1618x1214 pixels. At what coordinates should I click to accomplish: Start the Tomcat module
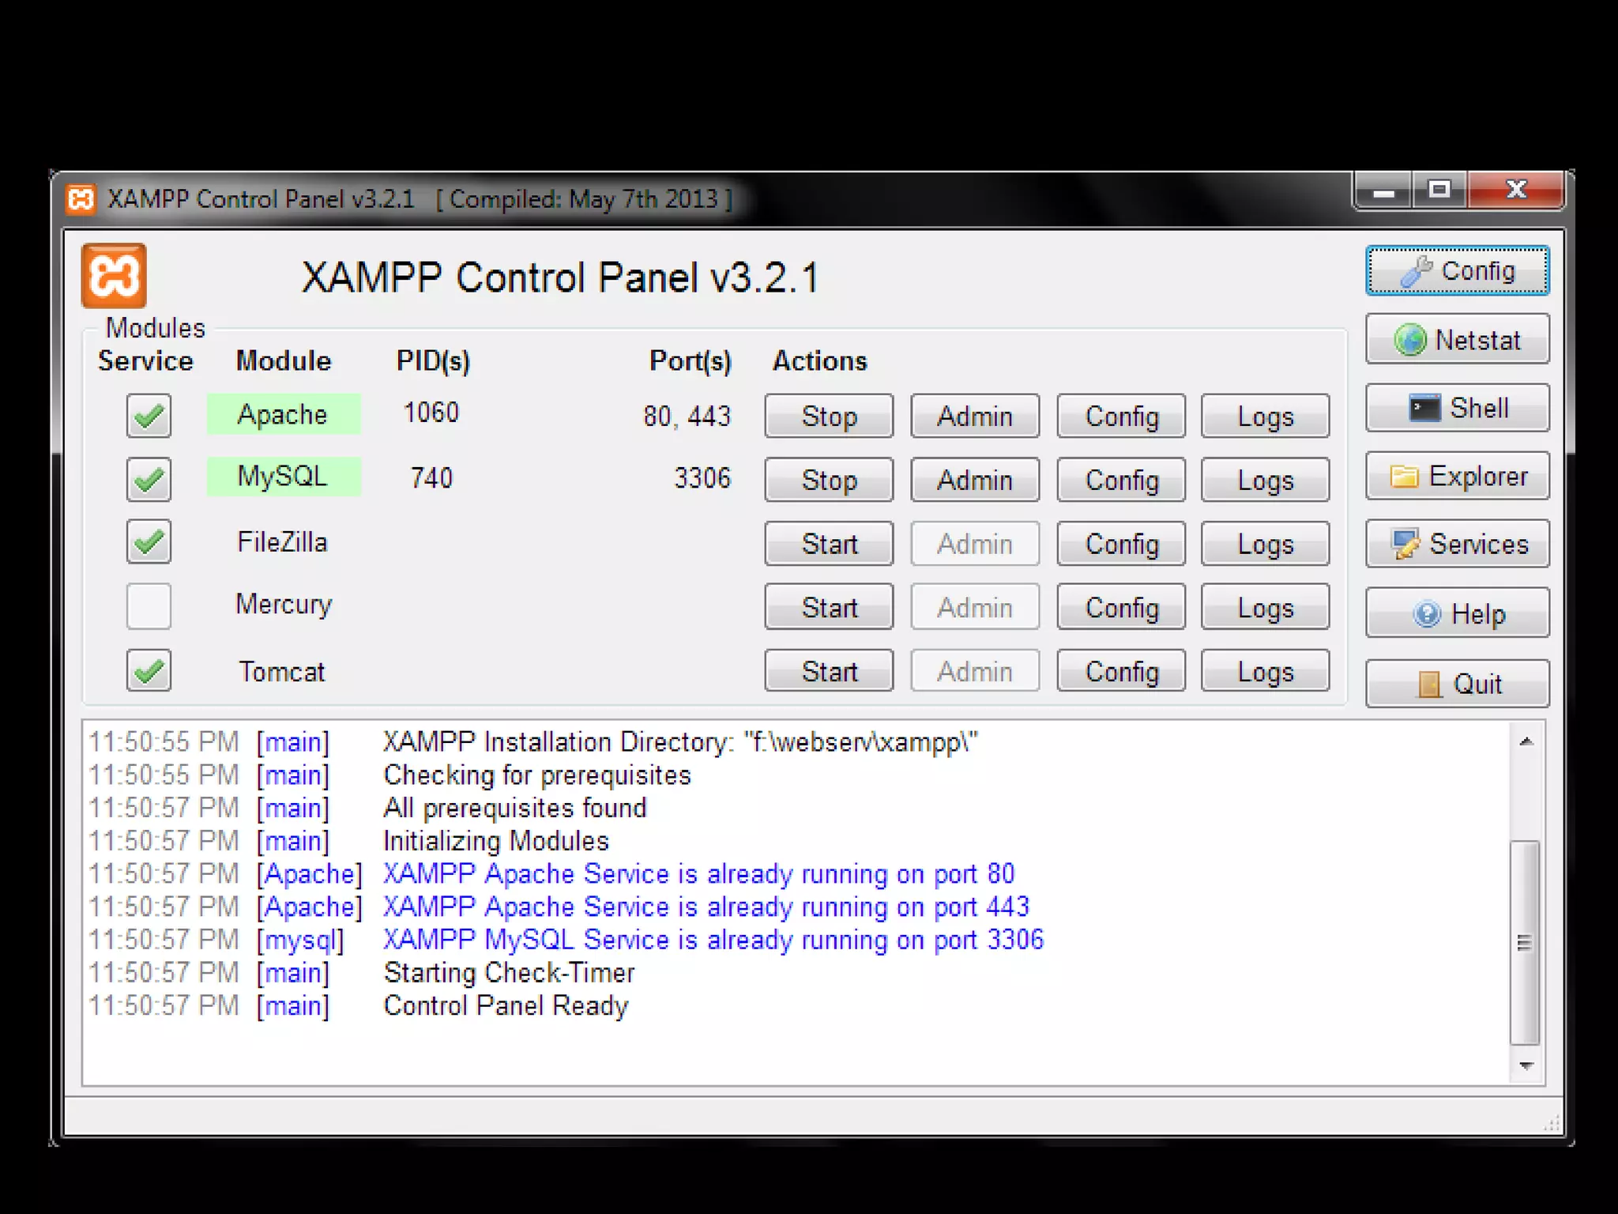click(829, 671)
